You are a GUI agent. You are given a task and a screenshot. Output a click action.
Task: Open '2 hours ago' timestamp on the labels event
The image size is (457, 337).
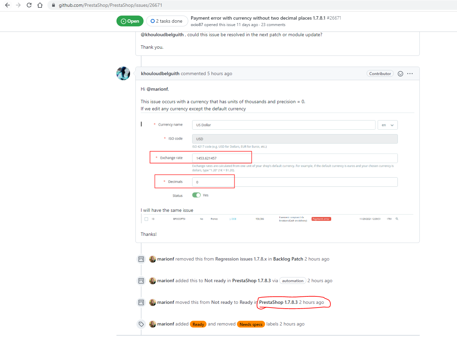[292, 324]
